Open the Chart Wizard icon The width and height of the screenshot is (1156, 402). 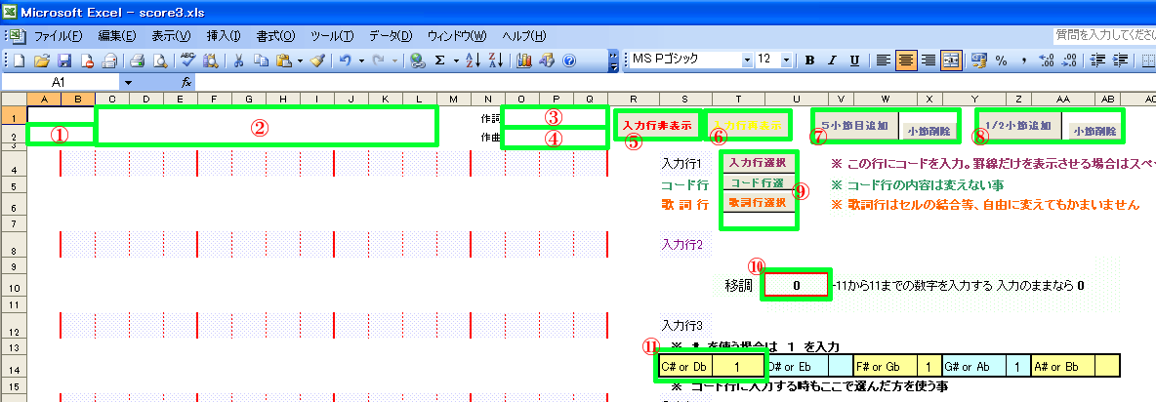point(523,60)
